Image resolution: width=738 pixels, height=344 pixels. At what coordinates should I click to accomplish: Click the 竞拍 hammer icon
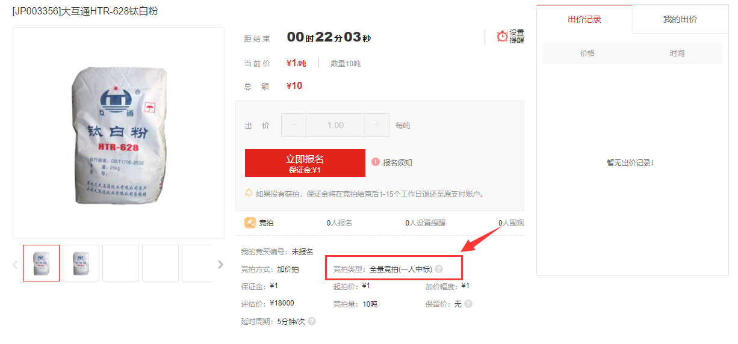(x=250, y=223)
